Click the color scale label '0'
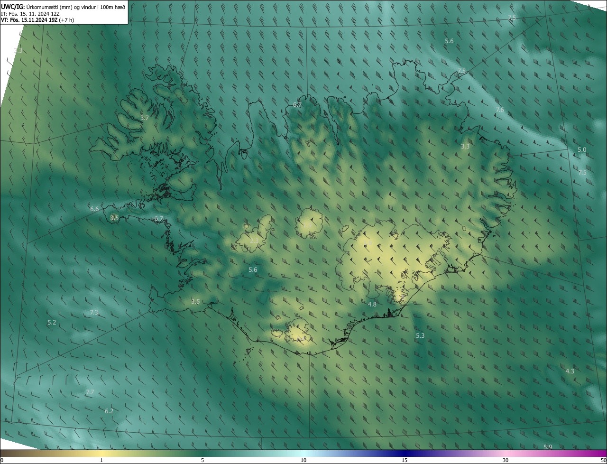Image resolution: width=607 pixels, height=464 pixels. [2, 460]
